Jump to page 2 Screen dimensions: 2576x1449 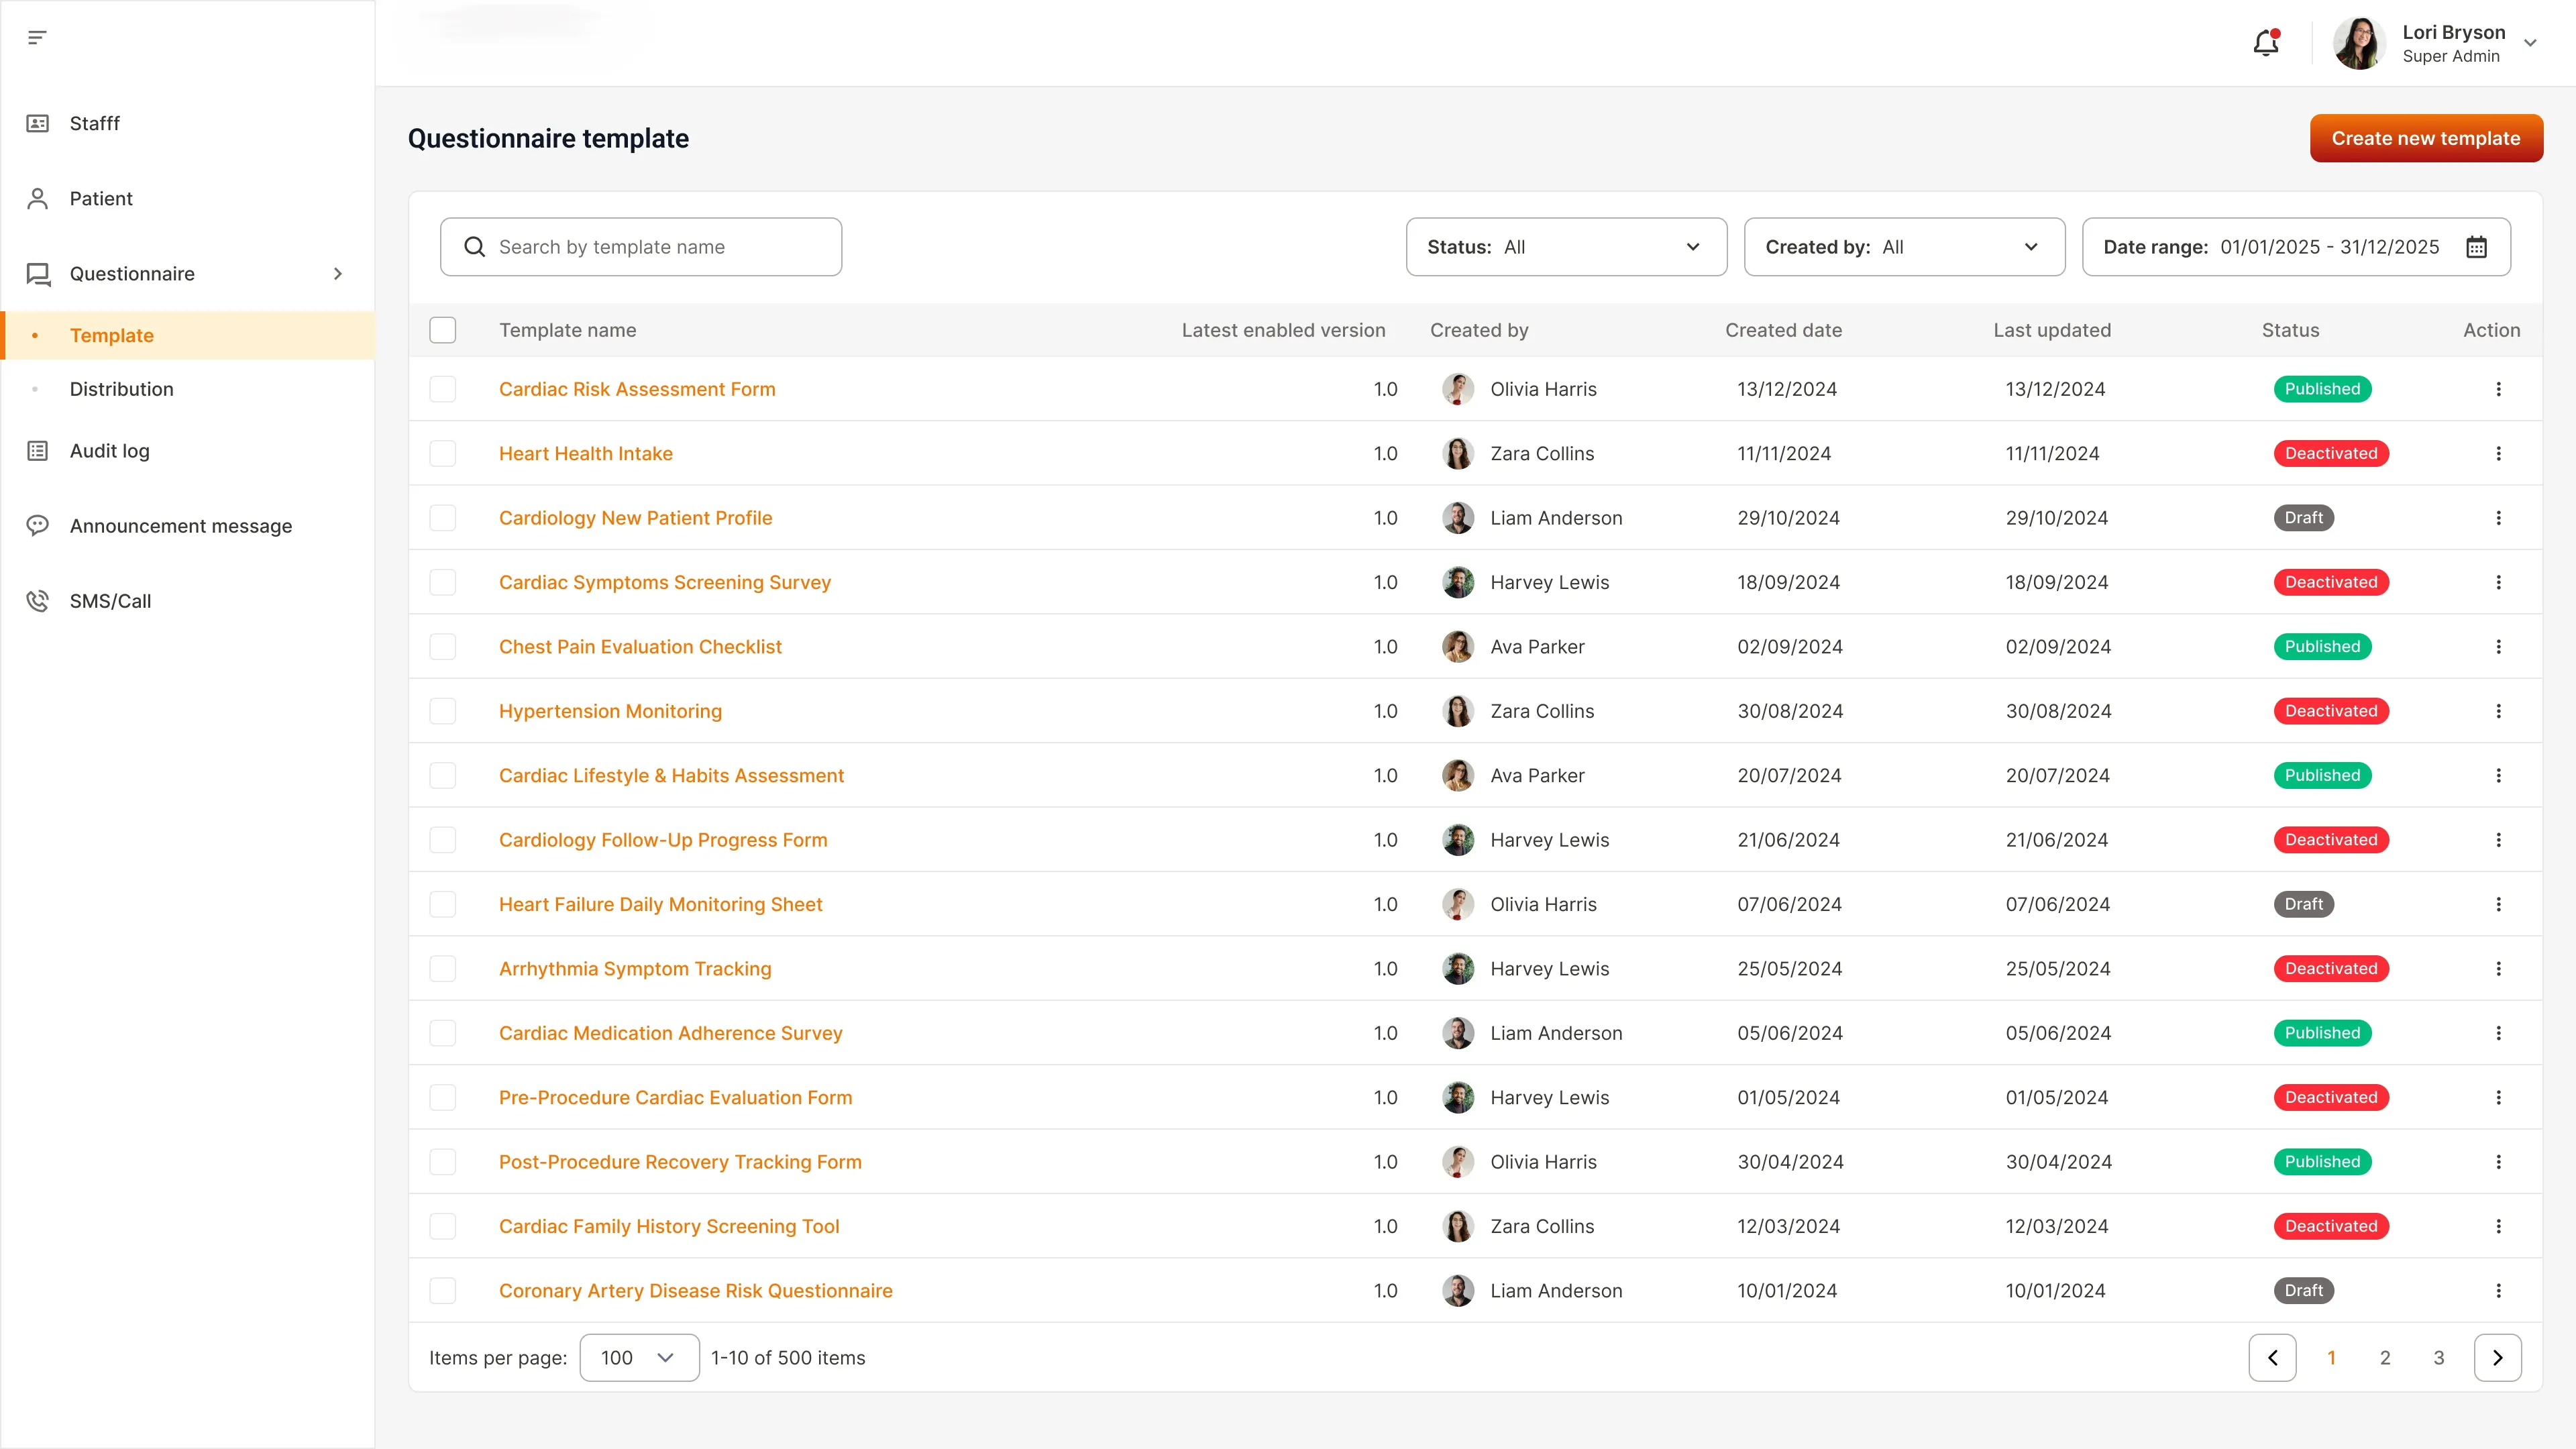pyautogui.click(x=2385, y=1358)
